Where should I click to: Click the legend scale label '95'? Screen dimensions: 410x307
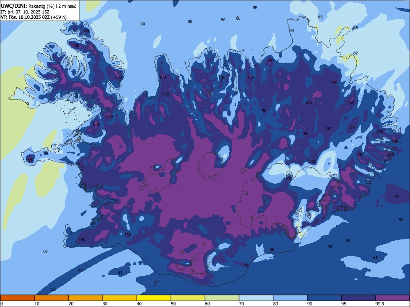[x=344, y=304]
